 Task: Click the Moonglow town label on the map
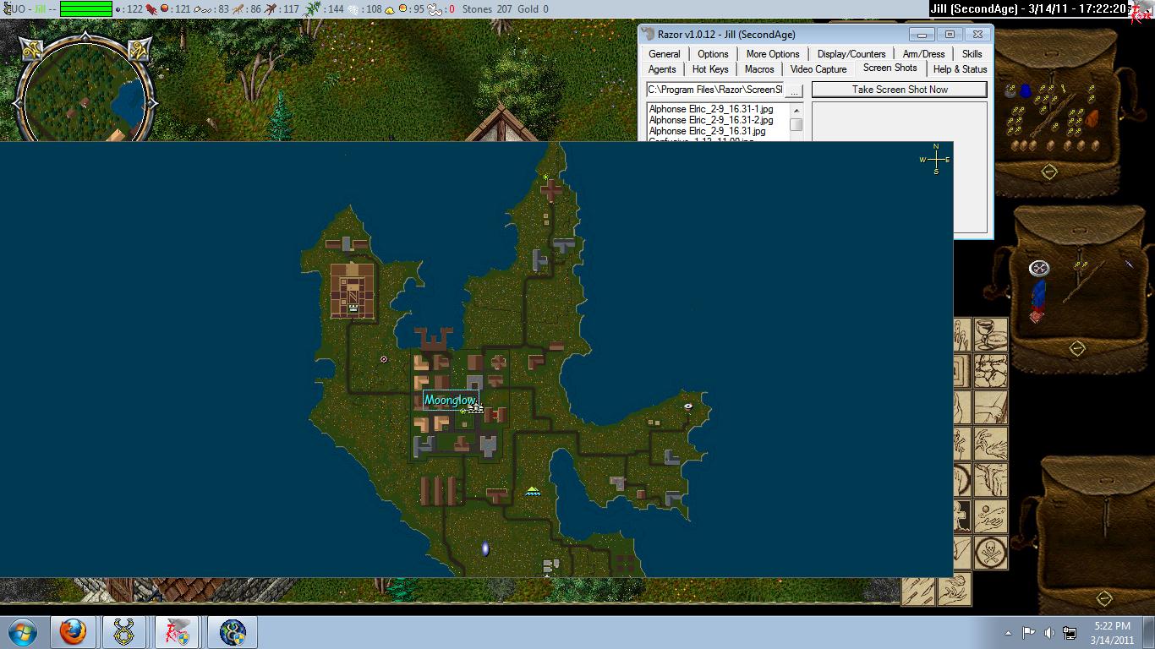(450, 400)
